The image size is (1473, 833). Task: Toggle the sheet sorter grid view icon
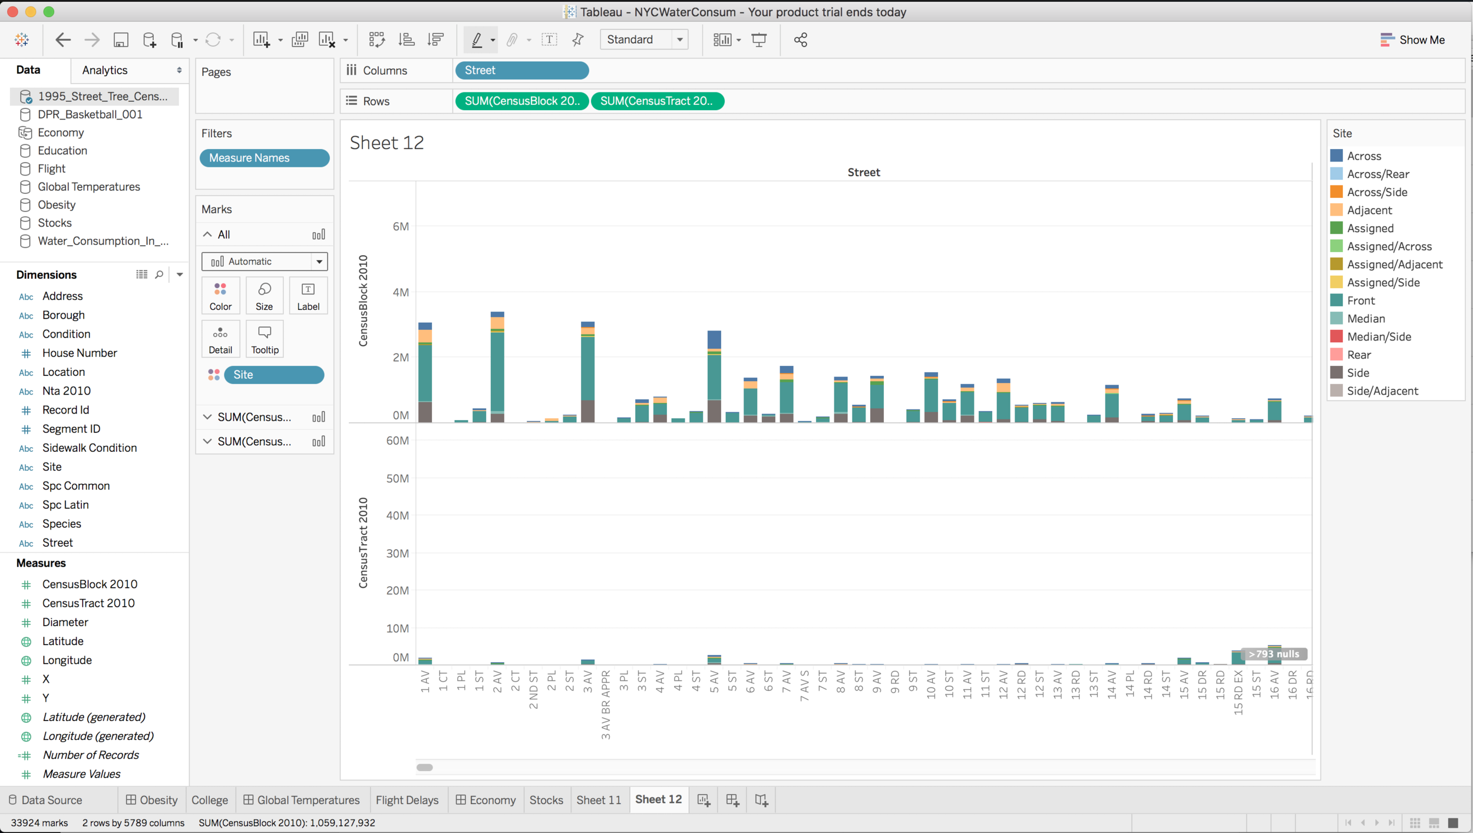(x=1415, y=822)
